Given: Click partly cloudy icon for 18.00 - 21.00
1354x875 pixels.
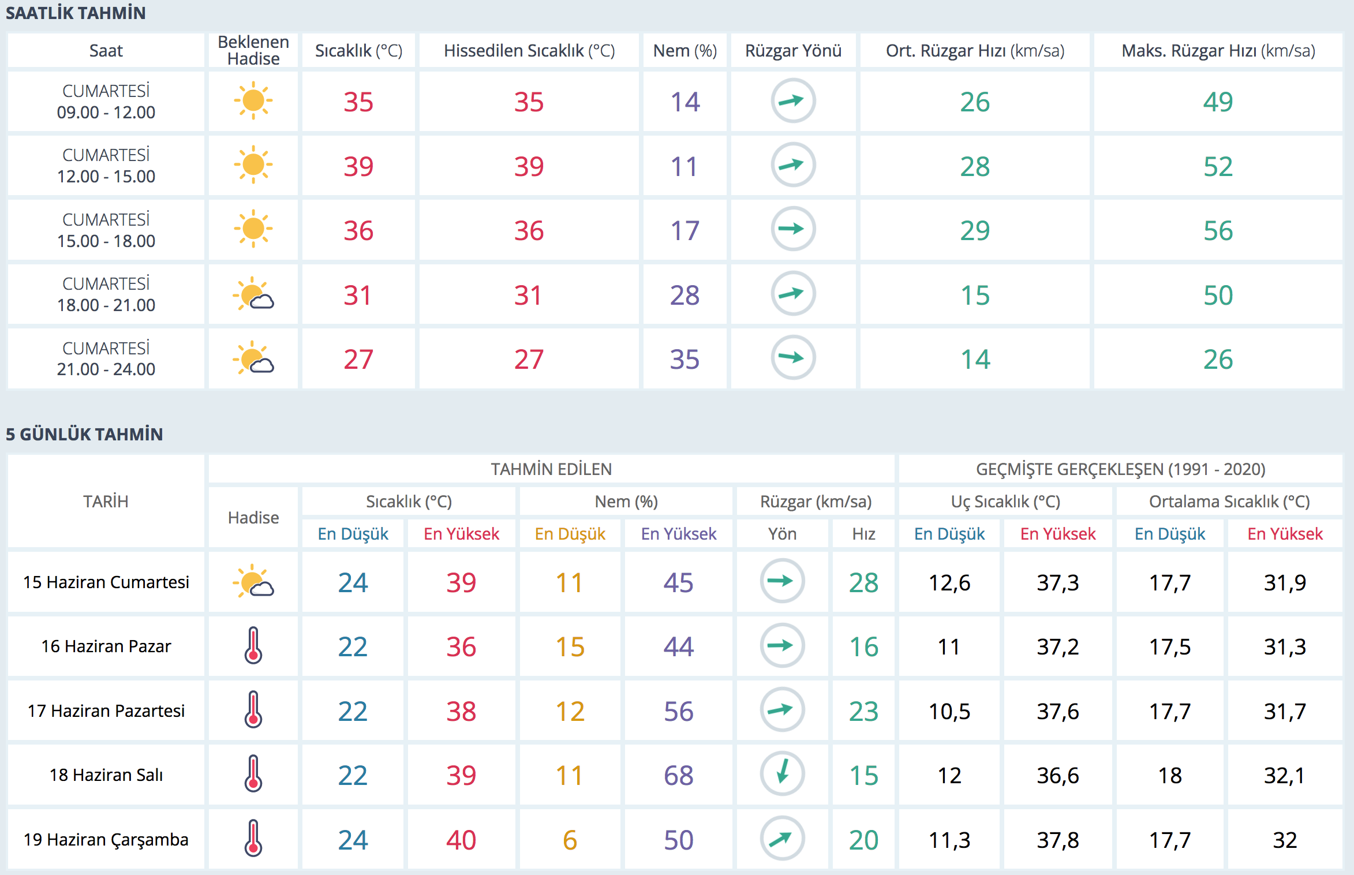Looking at the screenshot, I should pos(253,294).
